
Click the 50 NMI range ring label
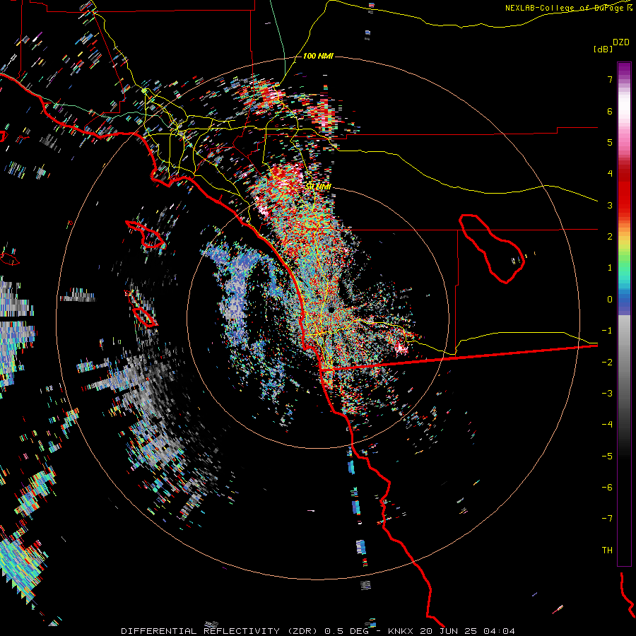point(319,187)
